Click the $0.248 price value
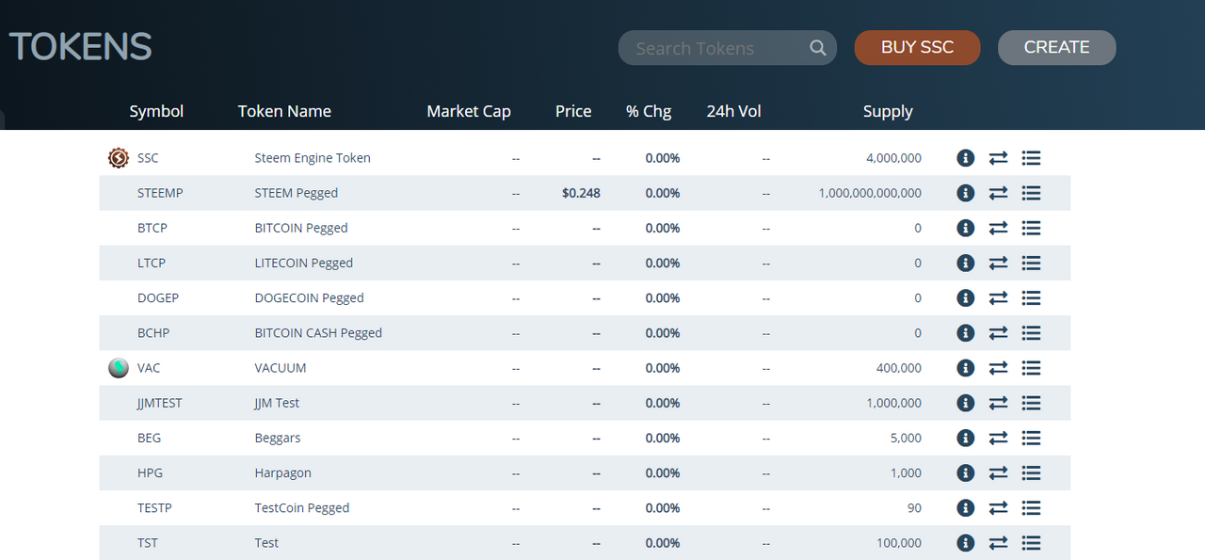The image size is (1205, 560). pyautogui.click(x=581, y=193)
